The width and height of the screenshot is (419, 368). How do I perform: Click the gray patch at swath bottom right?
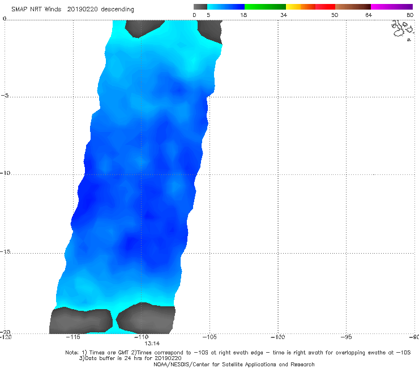pos(146,319)
